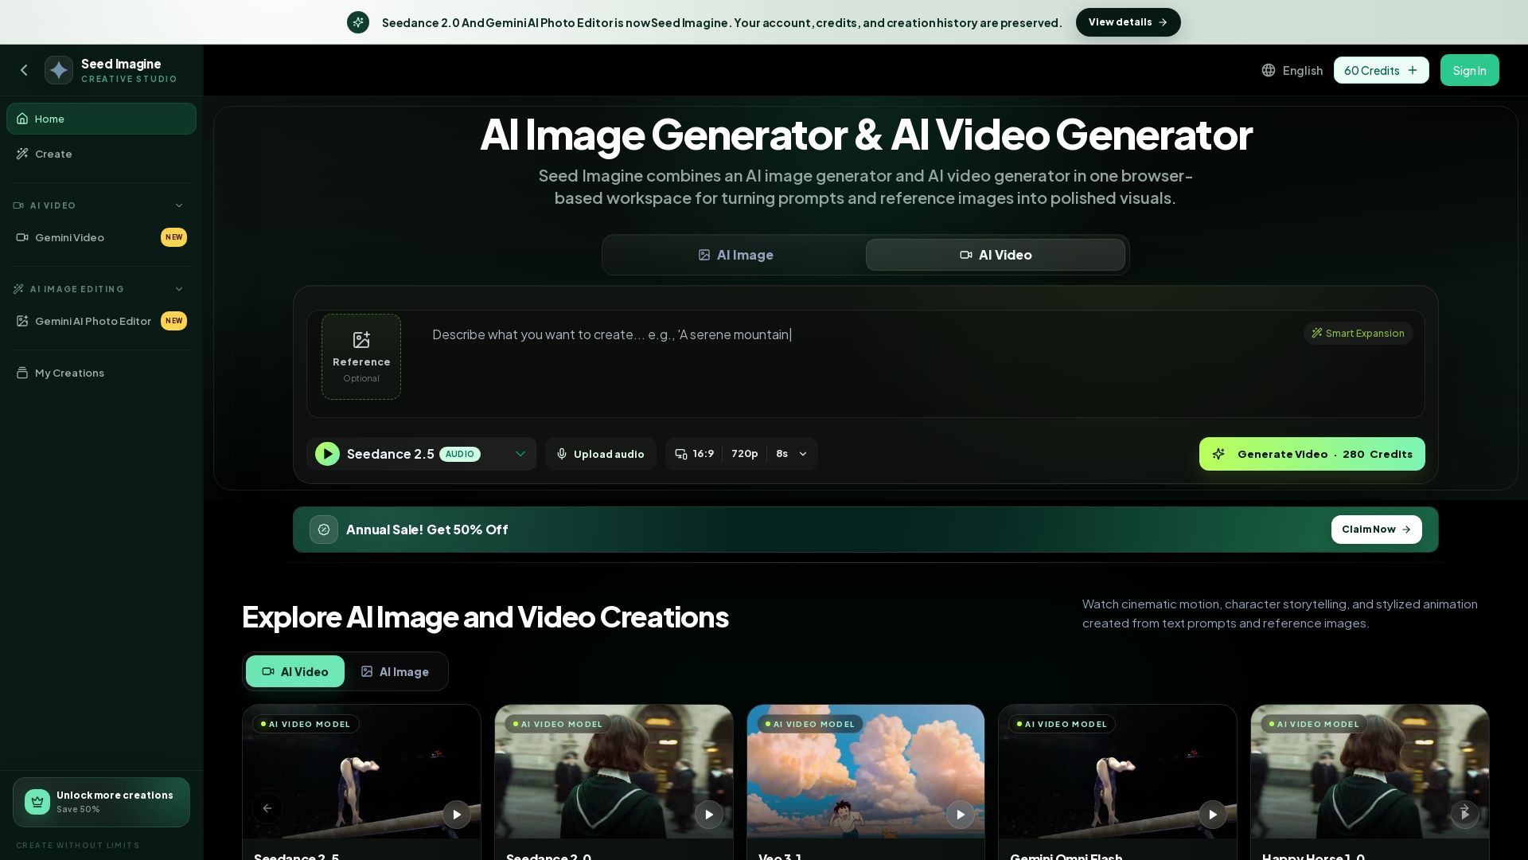Click the Upload audio button
Image resolution: width=1528 pixels, height=860 pixels.
(601, 454)
